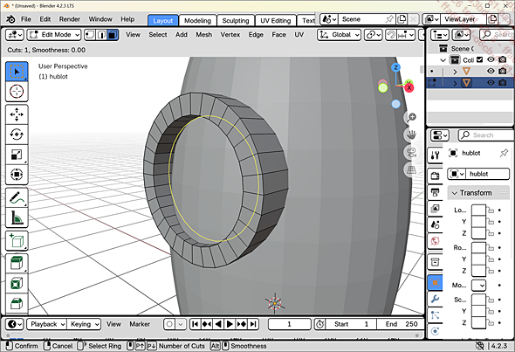Screen dimensions: 515x352
Task: Open the Scene properties tab
Action: click(x=435, y=224)
